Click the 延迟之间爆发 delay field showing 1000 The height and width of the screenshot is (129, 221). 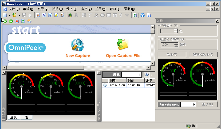point(167,45)
